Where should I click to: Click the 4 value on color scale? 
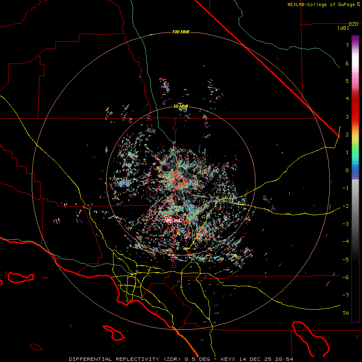click(x=347, y=99)
